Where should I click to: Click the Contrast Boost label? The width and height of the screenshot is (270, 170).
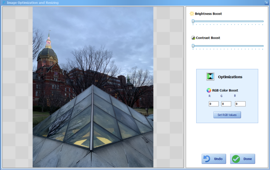(208, 38)
